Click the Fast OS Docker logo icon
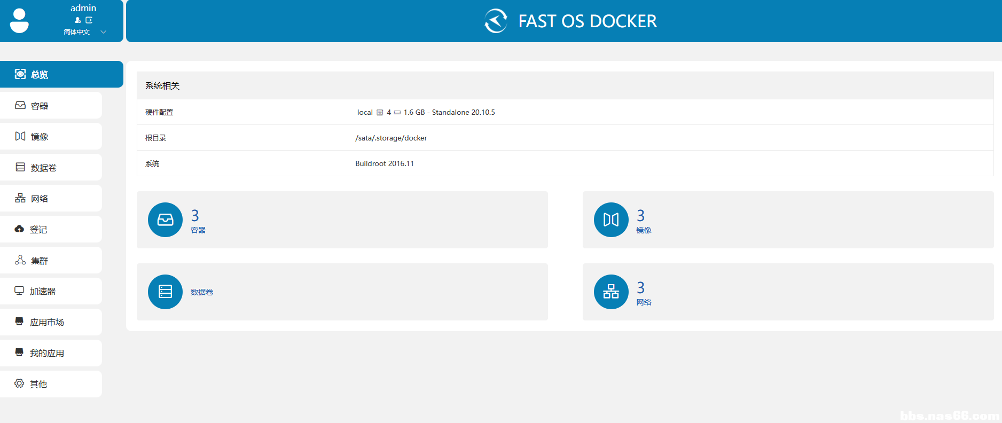Viewport: 1002px width, 423px height. tap(496, 21)
